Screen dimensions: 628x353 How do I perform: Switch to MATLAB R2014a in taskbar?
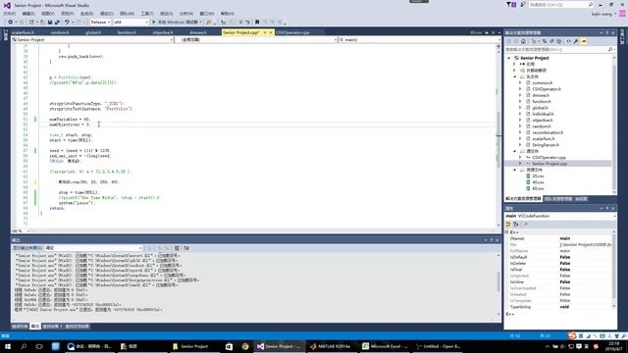tap(331, 346)
